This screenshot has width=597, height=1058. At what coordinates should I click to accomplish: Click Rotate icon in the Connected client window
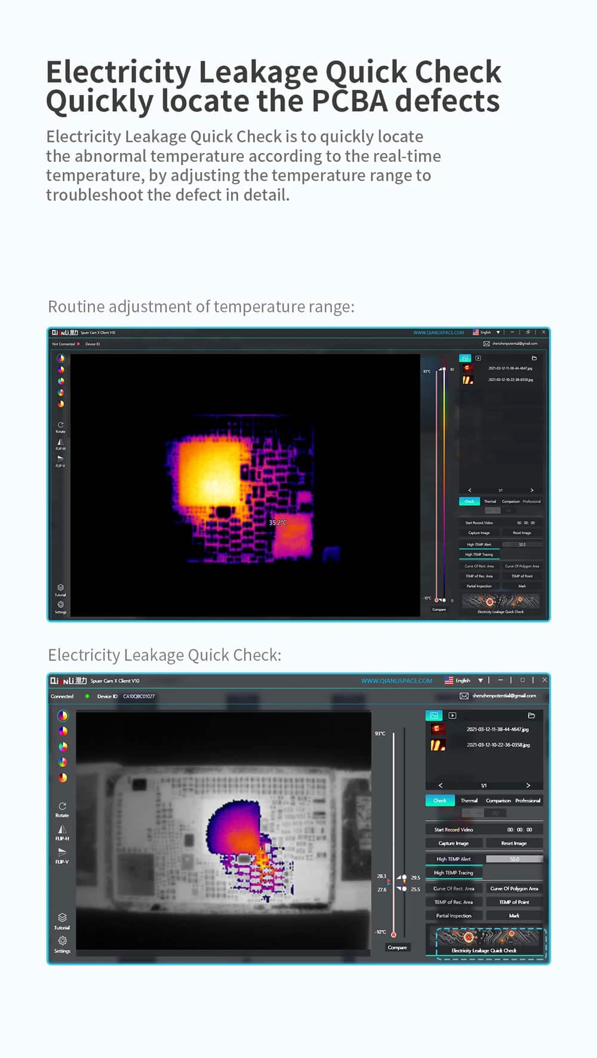62,806
